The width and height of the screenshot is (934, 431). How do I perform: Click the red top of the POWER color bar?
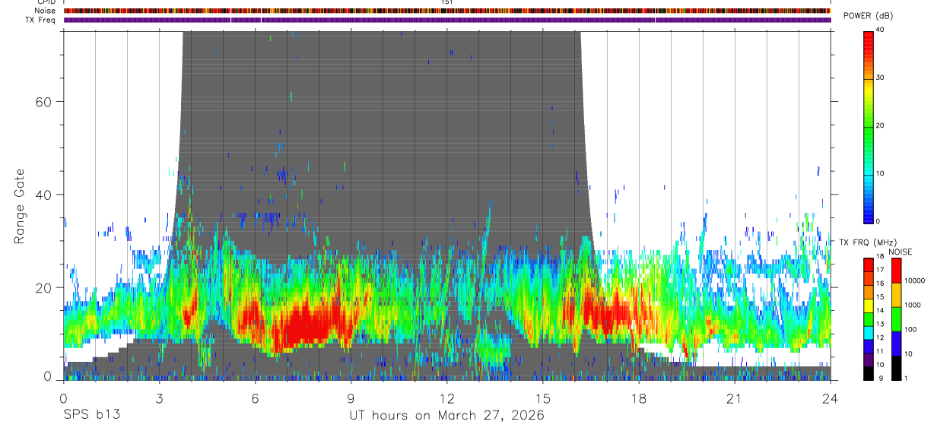[x=869, y=40]
